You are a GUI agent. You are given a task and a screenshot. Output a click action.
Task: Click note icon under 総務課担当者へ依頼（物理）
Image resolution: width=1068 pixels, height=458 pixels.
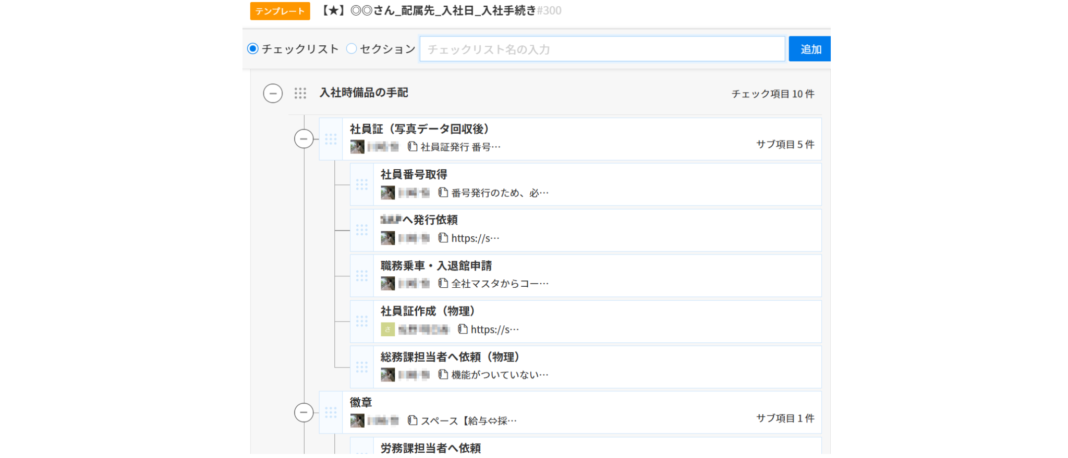point(443,374)
